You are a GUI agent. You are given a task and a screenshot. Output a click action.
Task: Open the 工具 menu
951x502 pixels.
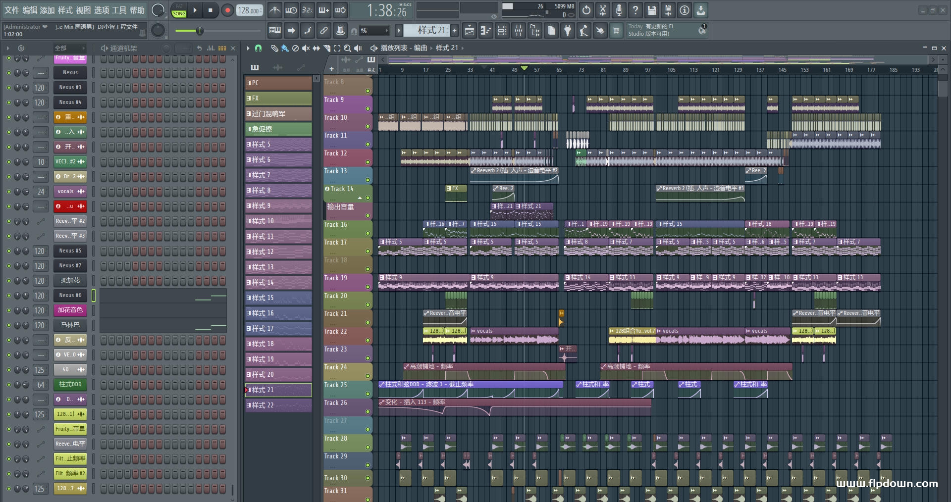pos(119,10)
